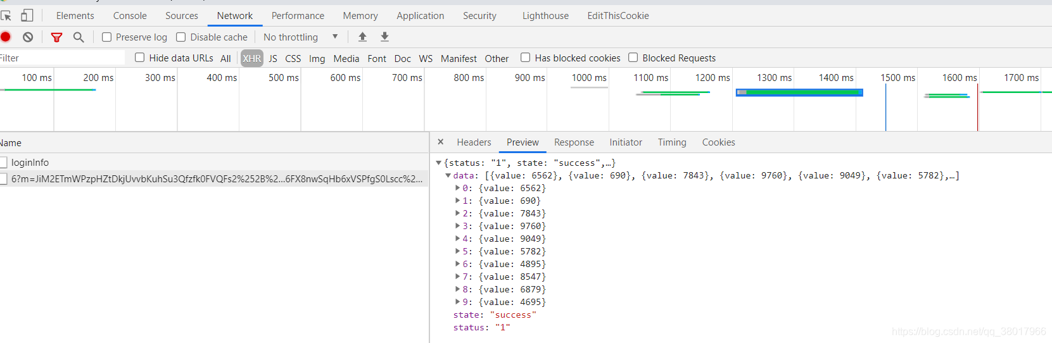Viewport: 1052px width, 343px height.
Task: Filter requests by Other type
Action: tap(497, 58)
